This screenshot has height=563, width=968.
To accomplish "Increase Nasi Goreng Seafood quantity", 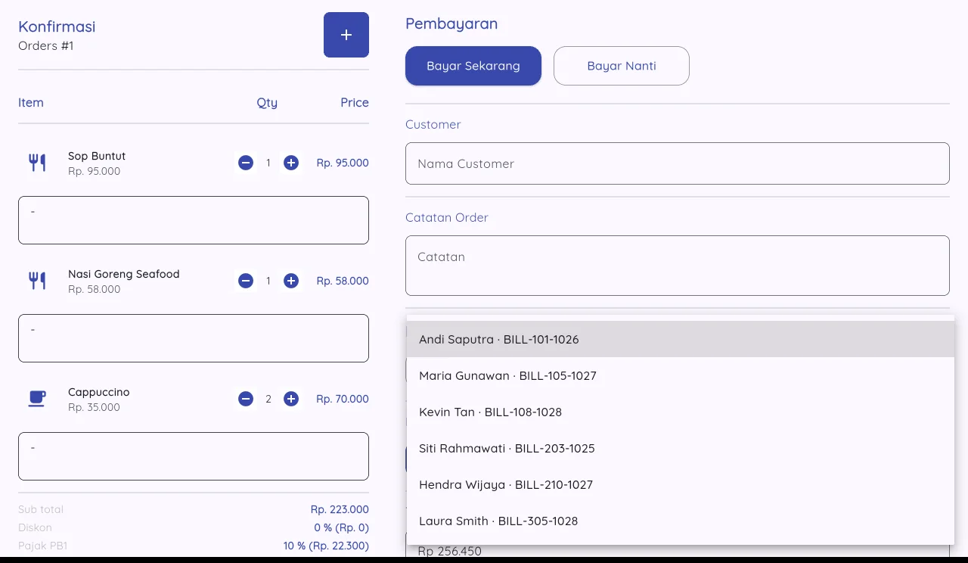I will [x=291, y=281].
